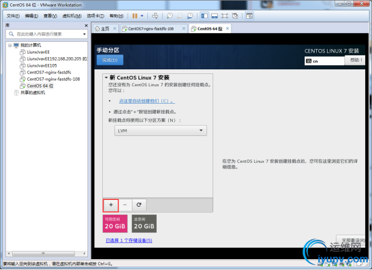
Task: Open the LVM partition scheme dropdown
Action: [x=161, y=131]
